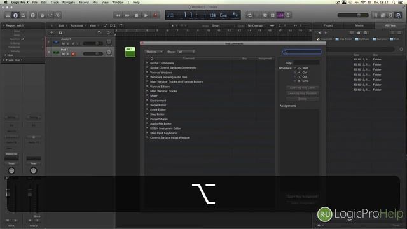Mute the Inst 1 track

point(64,53)
